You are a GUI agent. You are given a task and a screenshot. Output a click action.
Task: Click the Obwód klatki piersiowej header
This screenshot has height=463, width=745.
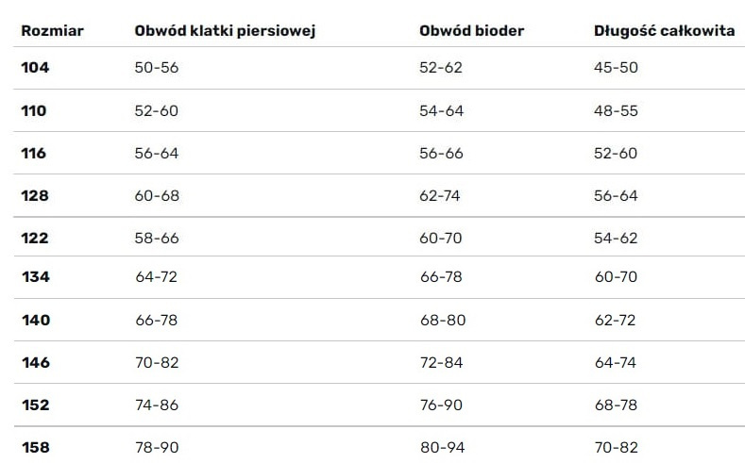225,31
